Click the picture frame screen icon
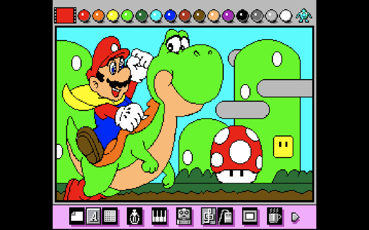The height and width of the screenshot is (230, 369). point(250,216)
